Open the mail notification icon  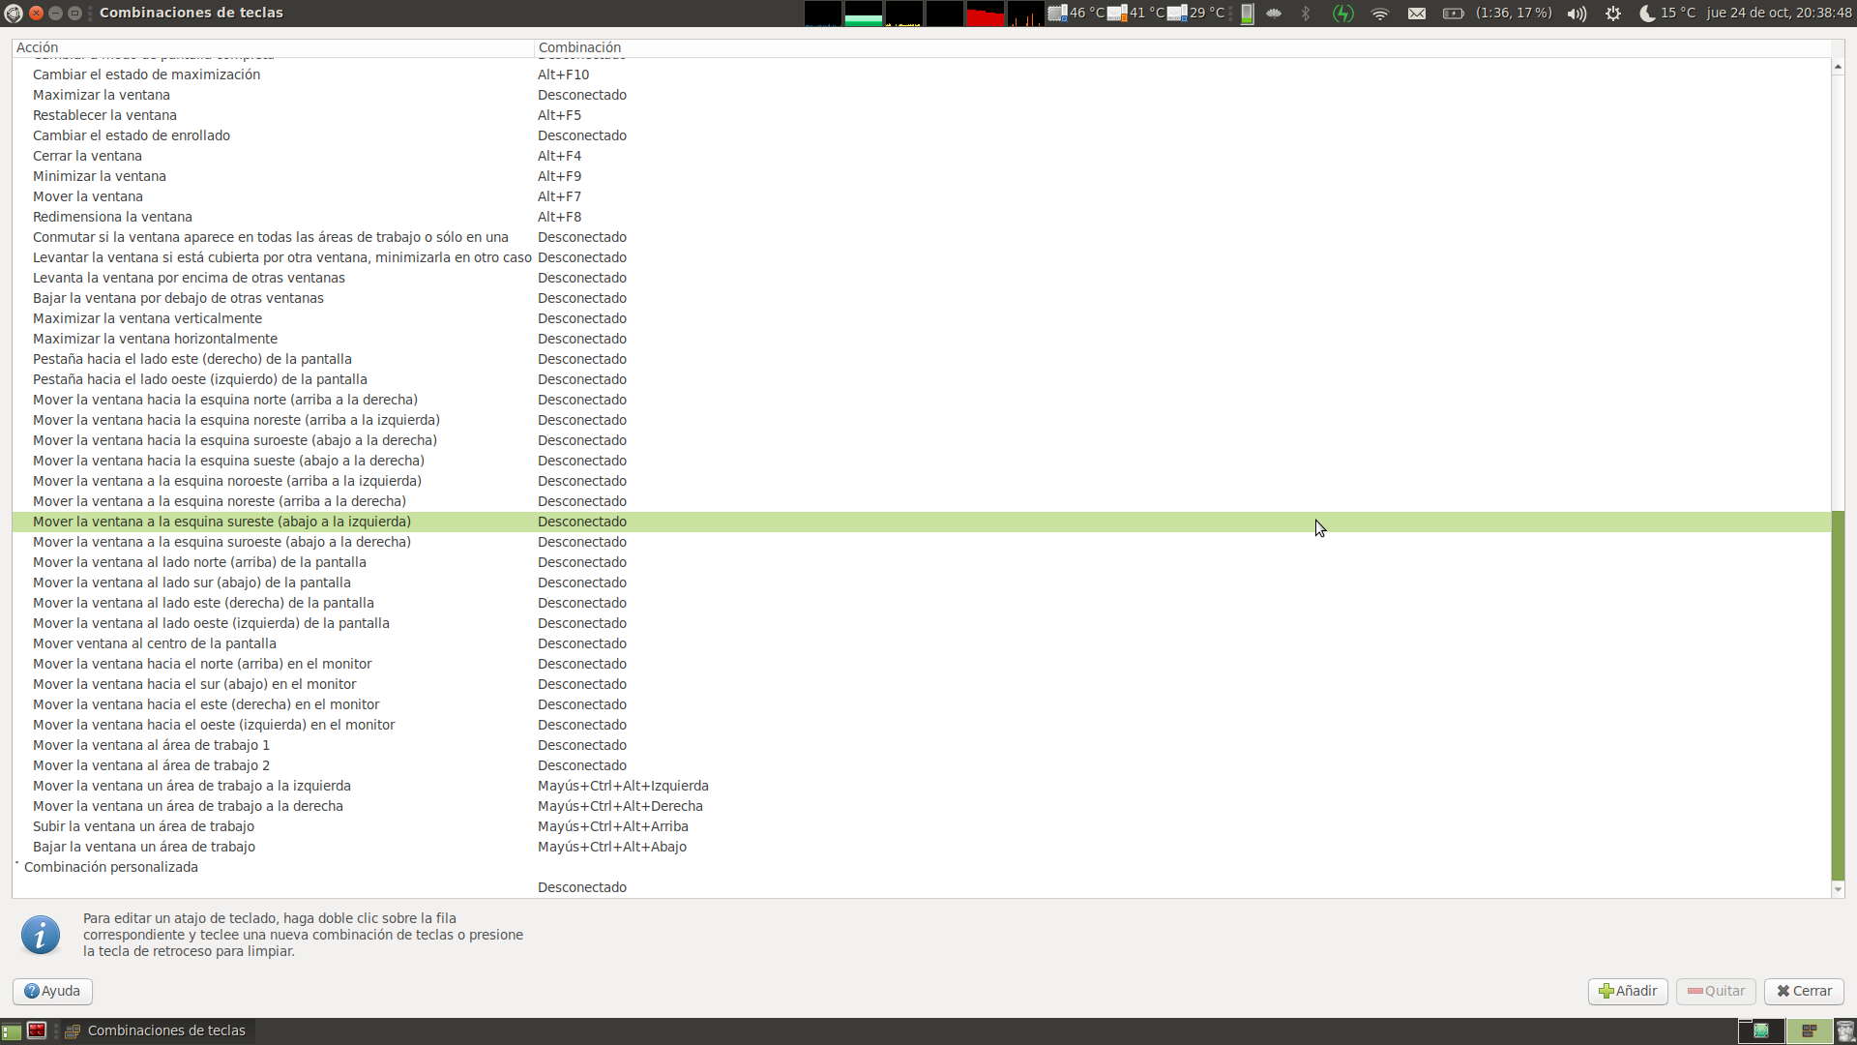coord(1416,14)
